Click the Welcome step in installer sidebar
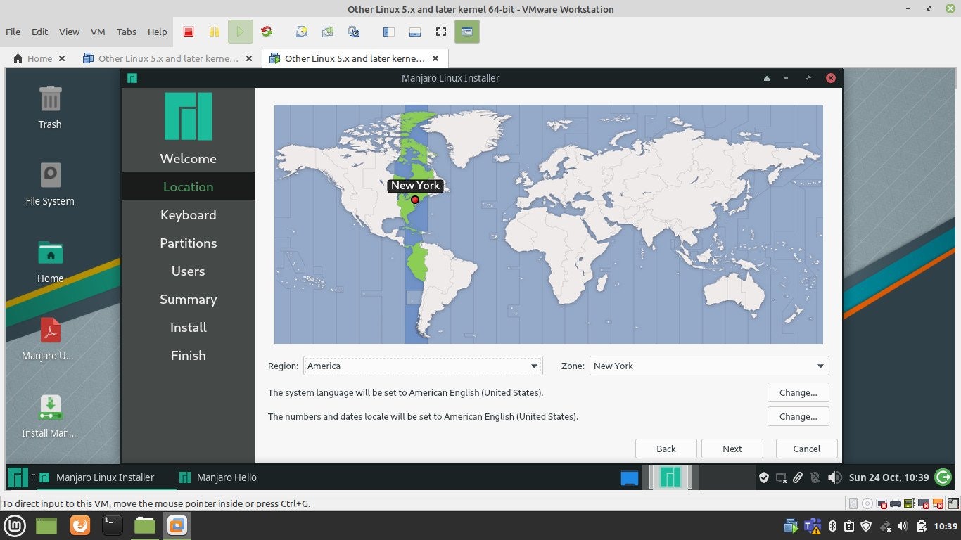 point(188,158)
